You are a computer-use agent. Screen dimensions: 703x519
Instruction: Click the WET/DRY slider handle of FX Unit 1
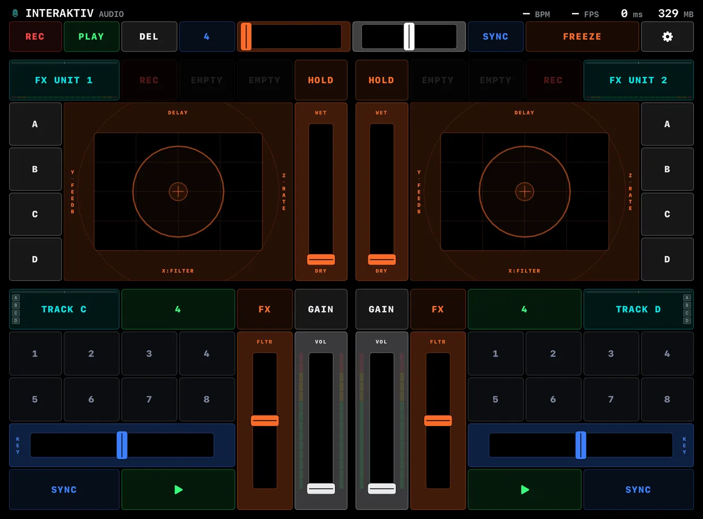point(321,259)
